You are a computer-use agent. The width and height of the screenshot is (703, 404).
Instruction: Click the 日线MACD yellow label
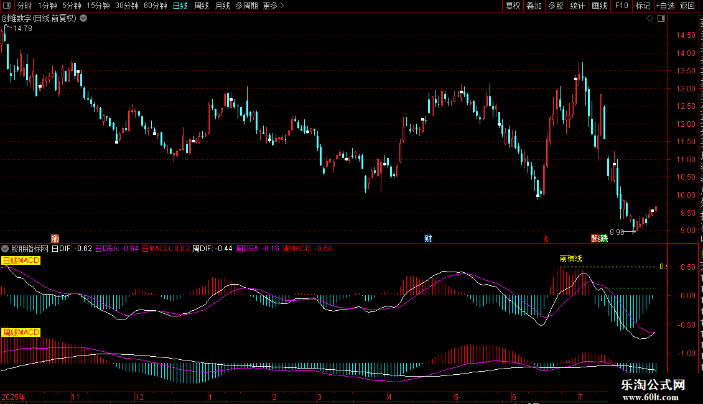click(x=21, y=260)
